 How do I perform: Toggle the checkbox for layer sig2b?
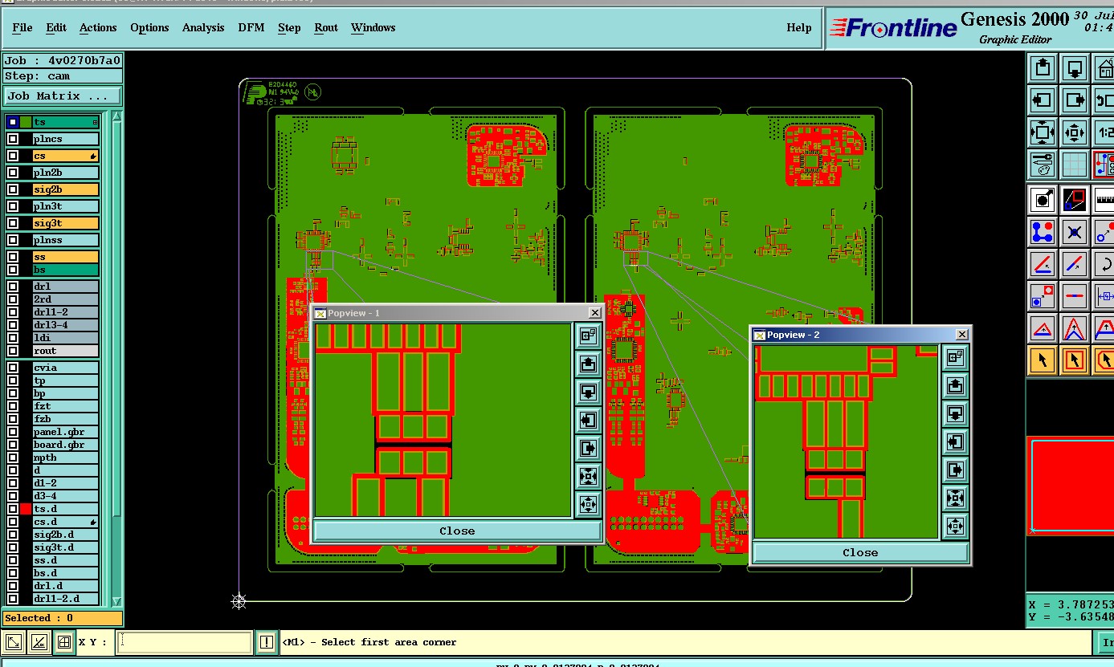click(x=12, y=189)
